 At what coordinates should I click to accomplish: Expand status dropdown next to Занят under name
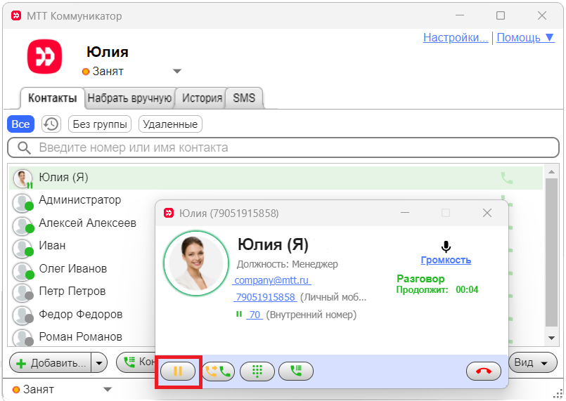(x=177, y=71)
